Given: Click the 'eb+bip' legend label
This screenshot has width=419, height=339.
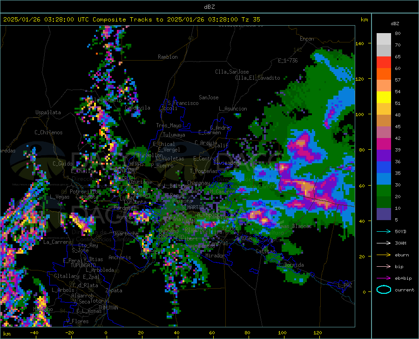Looking at the screenshot, I should [x=403, y=278].
